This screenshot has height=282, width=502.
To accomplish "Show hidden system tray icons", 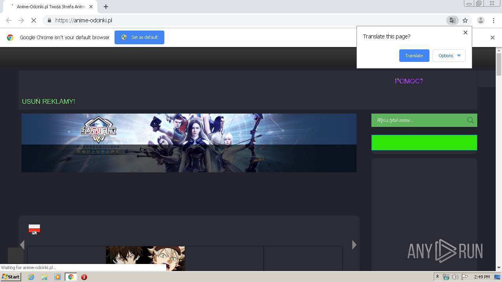I will tap(437, 277).
